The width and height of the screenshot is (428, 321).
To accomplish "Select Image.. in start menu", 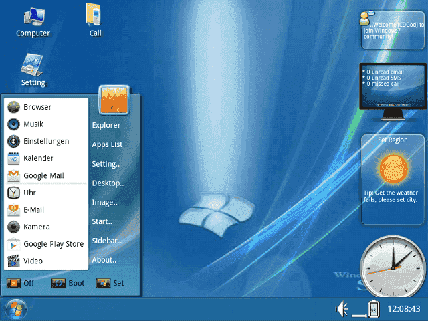I will tap(104, 202).
